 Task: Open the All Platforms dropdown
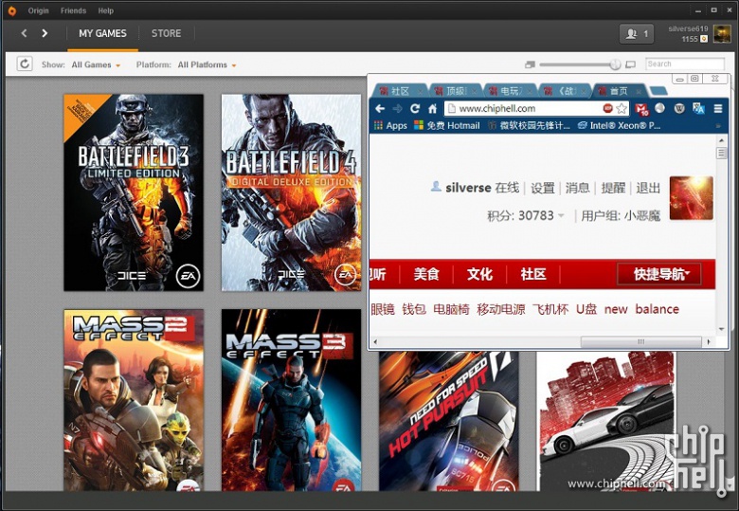point(207,64)
